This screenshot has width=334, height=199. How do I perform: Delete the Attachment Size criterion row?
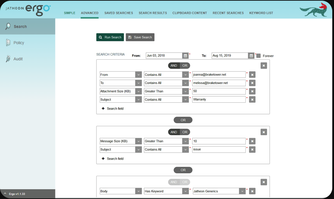(x=252, y=91)
